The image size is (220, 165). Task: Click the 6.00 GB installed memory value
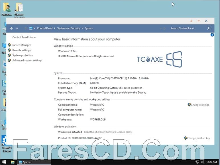point(94,83)
